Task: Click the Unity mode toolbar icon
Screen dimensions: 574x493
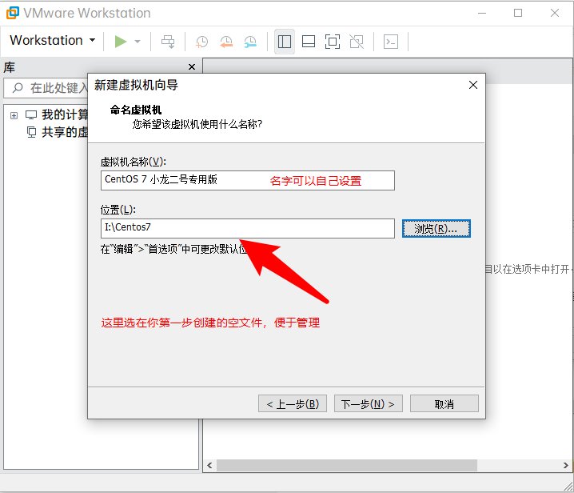Action: pyautogui.click(x=357, y=42)
